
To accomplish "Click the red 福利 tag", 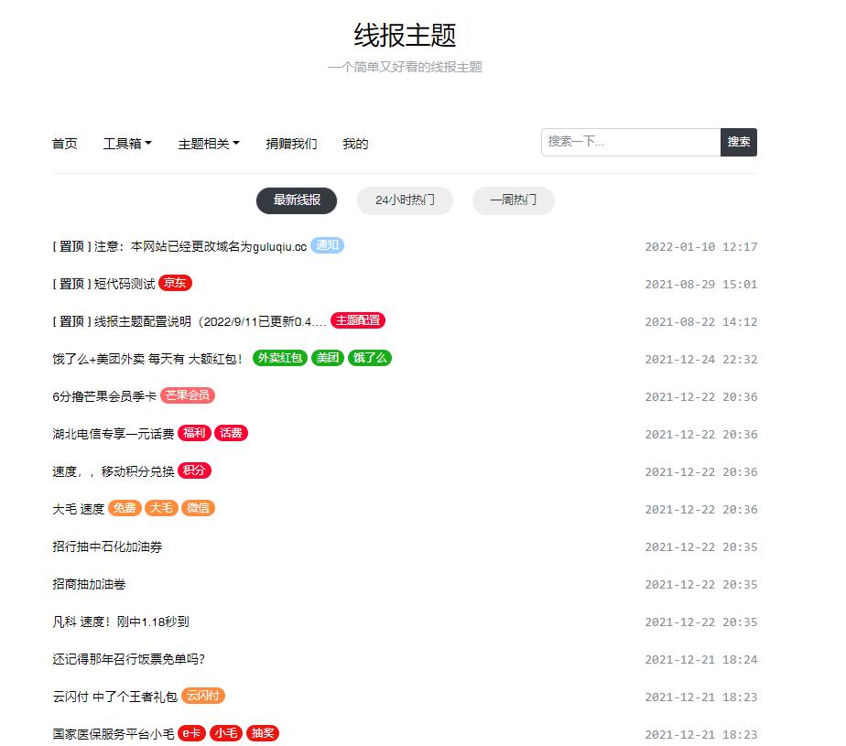I will click(194, 433).
